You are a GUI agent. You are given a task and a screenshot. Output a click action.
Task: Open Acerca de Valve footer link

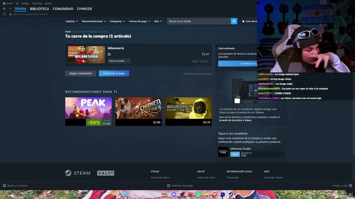[206, 177]
